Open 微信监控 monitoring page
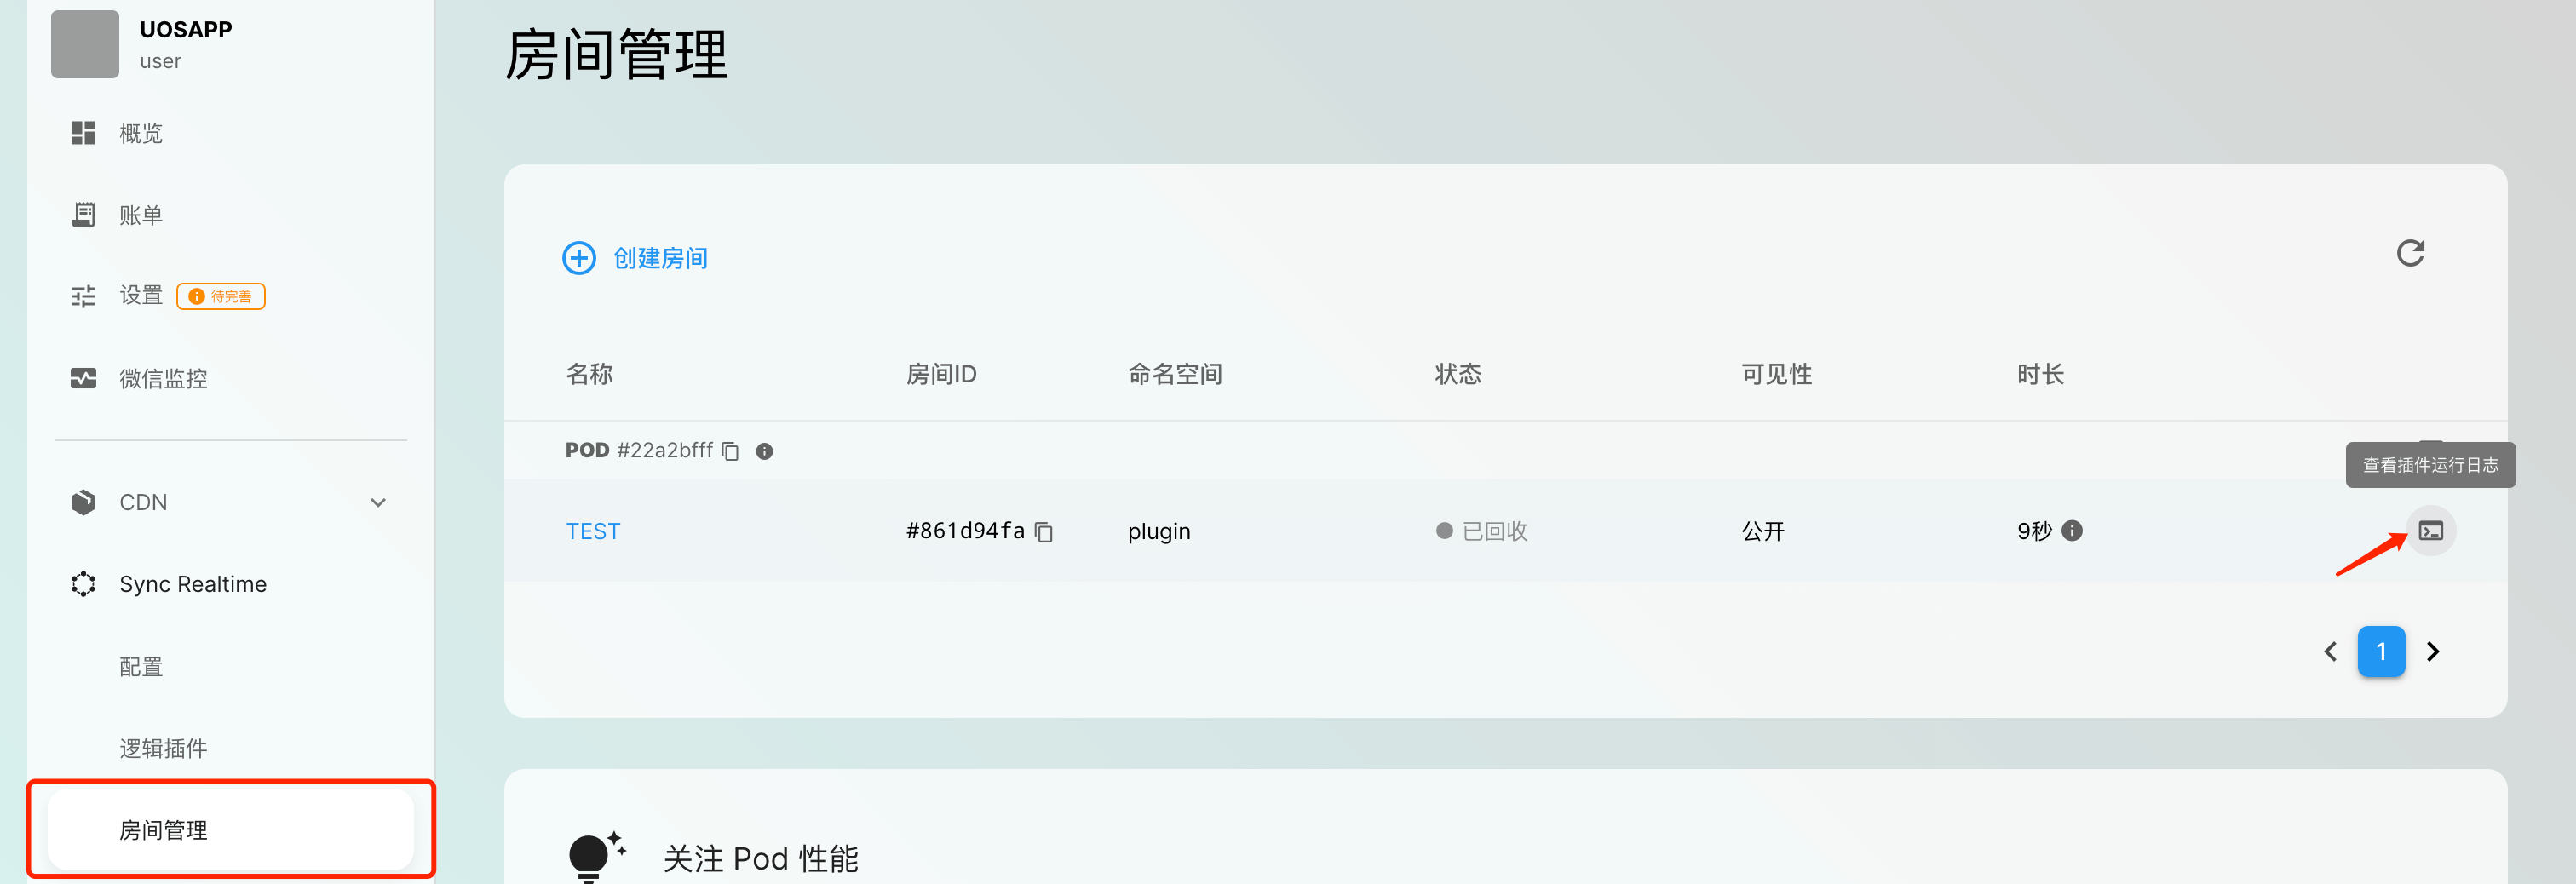 [x=163, y=378]
